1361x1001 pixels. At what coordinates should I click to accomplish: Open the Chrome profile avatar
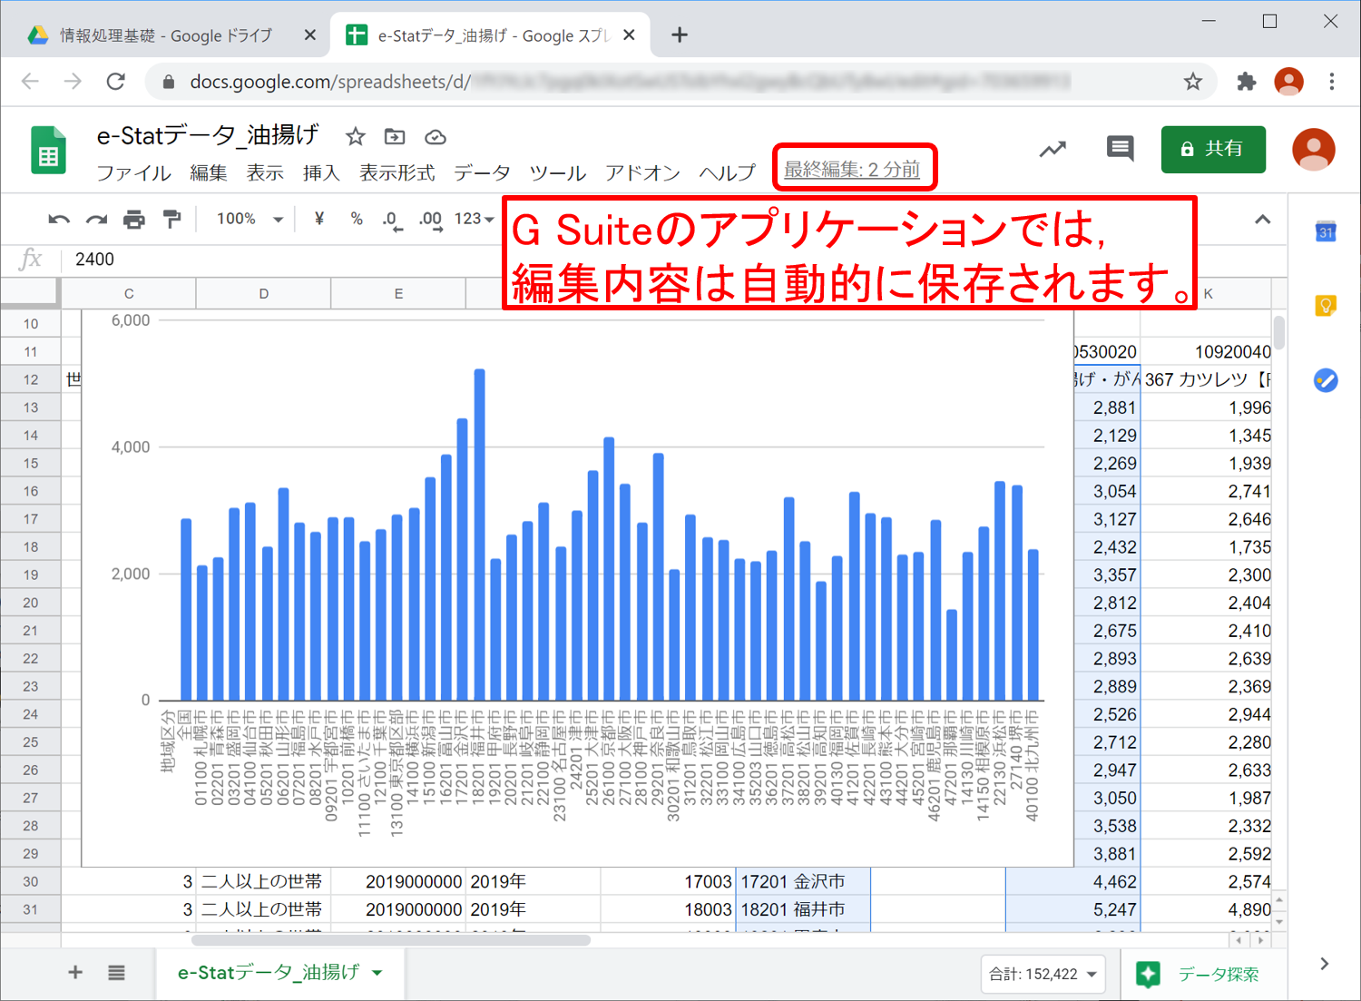[x=1288, y=82]
